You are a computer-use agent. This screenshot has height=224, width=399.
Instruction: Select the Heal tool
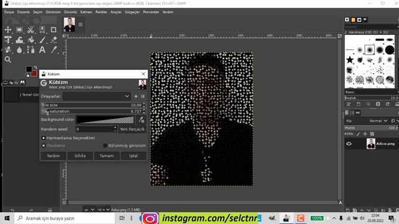[x=8, y=50]
